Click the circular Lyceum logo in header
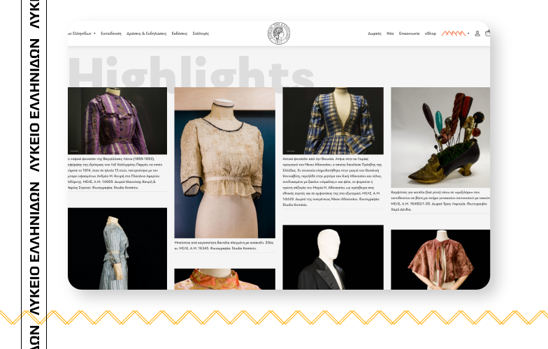548x349 pixels. [x=279, y=34]
